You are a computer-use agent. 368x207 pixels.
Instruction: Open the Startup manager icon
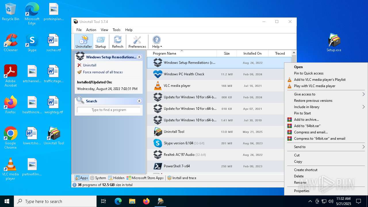coord(101,42)
